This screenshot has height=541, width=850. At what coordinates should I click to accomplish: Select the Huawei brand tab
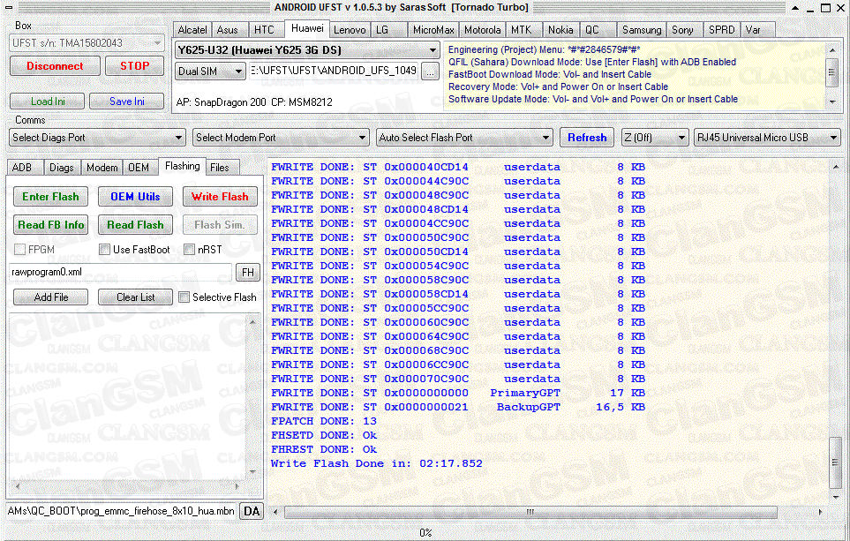click(307, 29)
